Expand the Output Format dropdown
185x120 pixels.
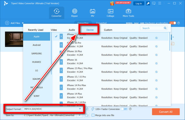(80, 109)
